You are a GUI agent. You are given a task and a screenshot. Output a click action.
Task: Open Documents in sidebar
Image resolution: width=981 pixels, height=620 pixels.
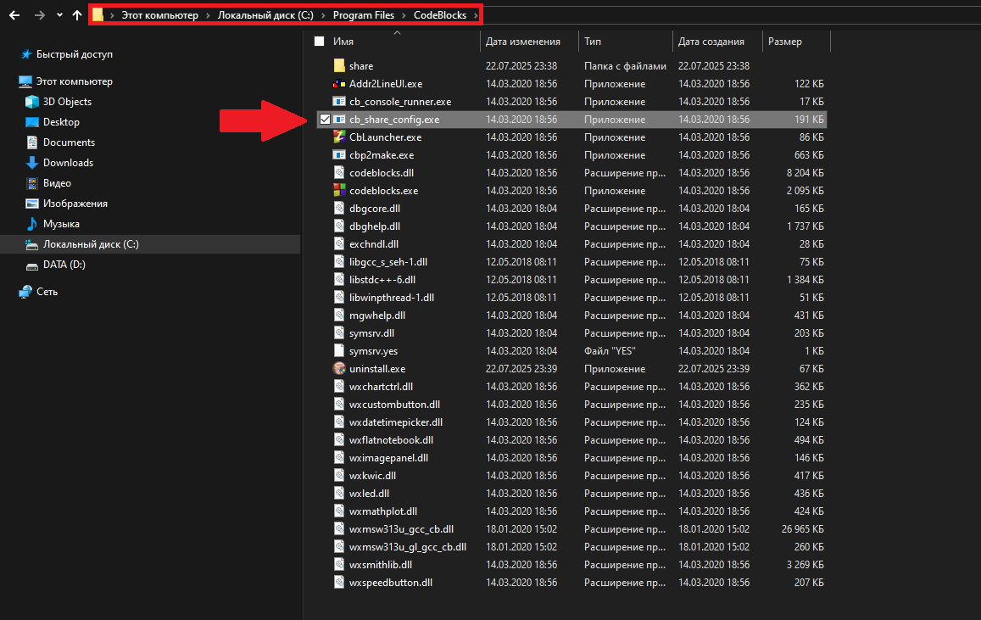[69, 142]
